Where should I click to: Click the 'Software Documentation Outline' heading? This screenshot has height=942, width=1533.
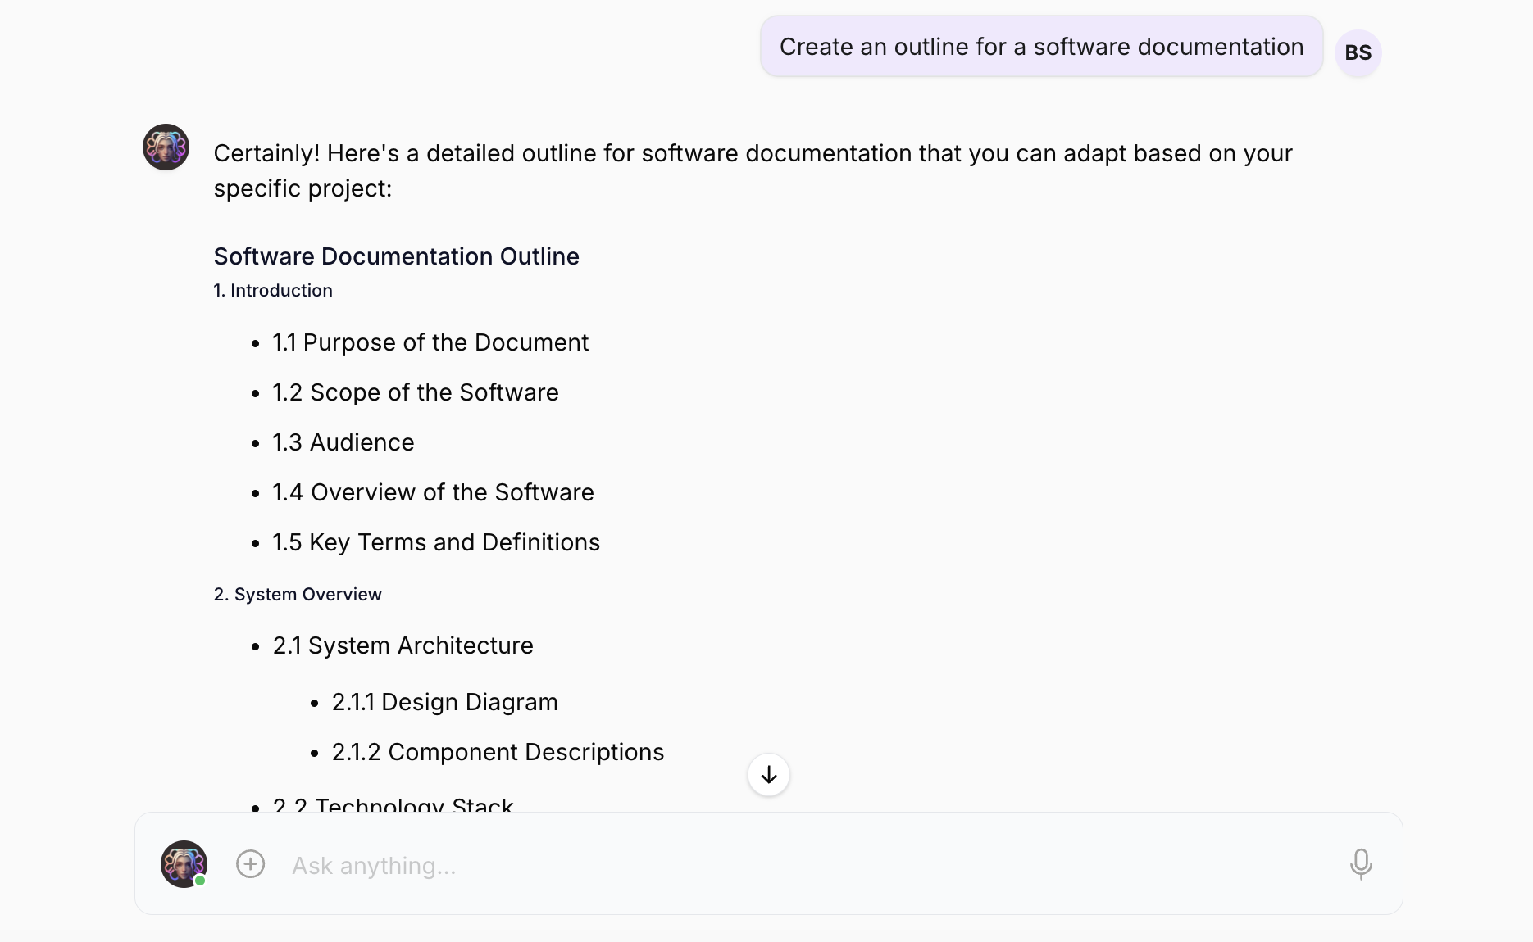click(x=396, y=256)
